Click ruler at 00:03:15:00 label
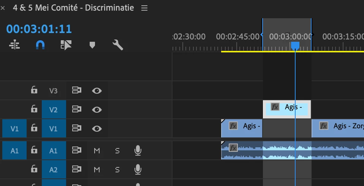The width and height of the screenshot is (364, 186). 343,37
